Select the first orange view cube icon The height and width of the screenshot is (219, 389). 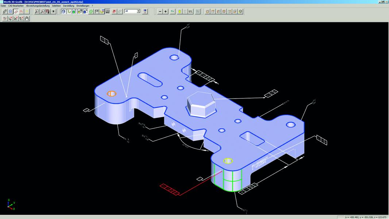point(207,11)
